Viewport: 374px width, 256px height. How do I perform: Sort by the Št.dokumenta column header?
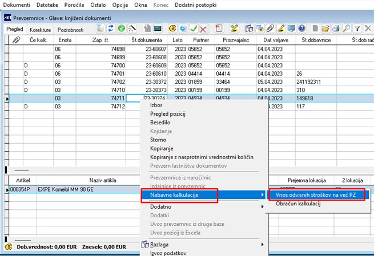pyautogui.click(x=147, y=40)
